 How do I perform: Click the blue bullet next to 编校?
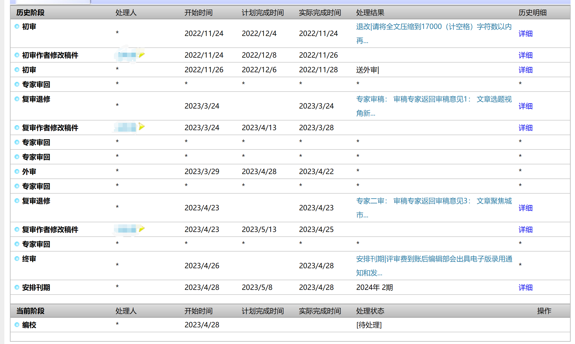click(17, 325)
